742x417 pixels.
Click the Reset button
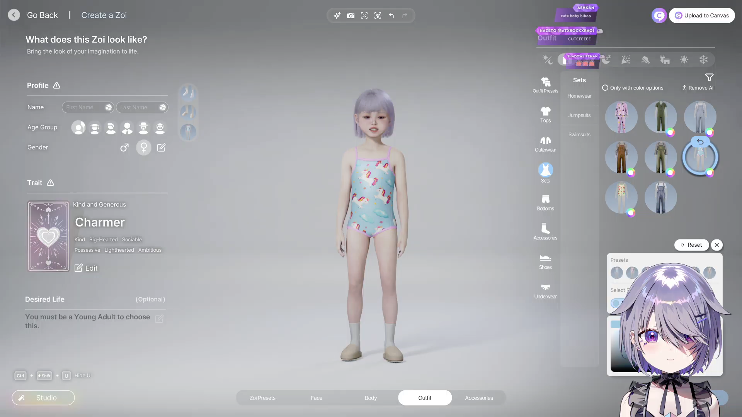691,245
